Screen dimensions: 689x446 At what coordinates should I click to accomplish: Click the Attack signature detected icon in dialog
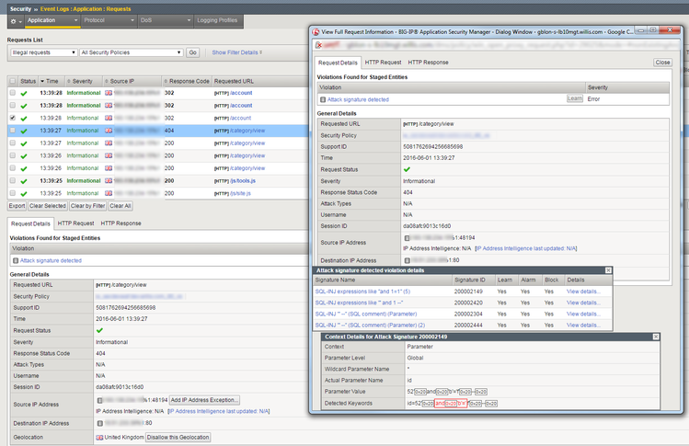click(323, 97)
